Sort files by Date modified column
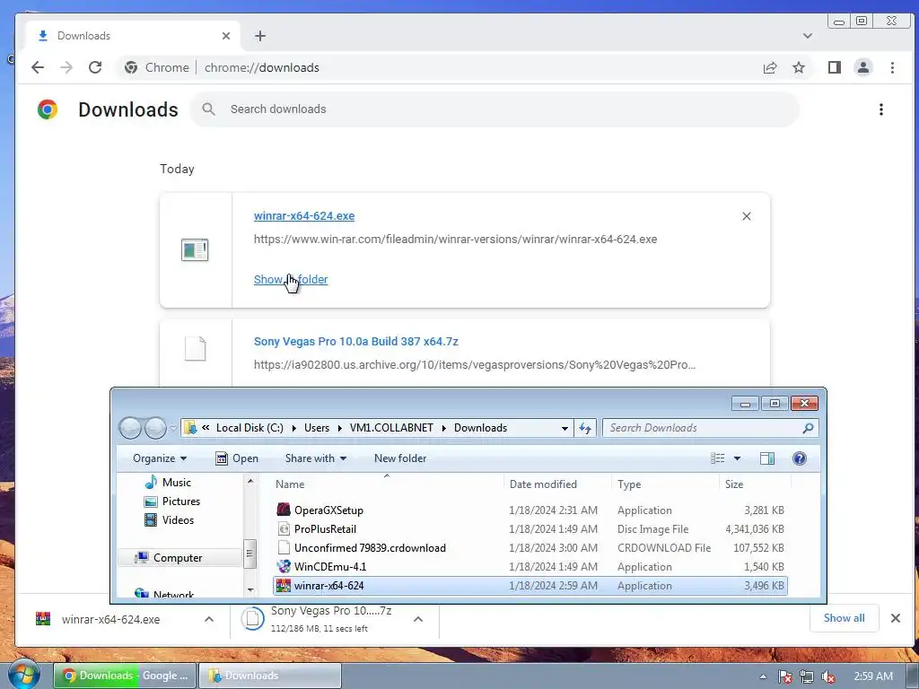 [556, 484]
